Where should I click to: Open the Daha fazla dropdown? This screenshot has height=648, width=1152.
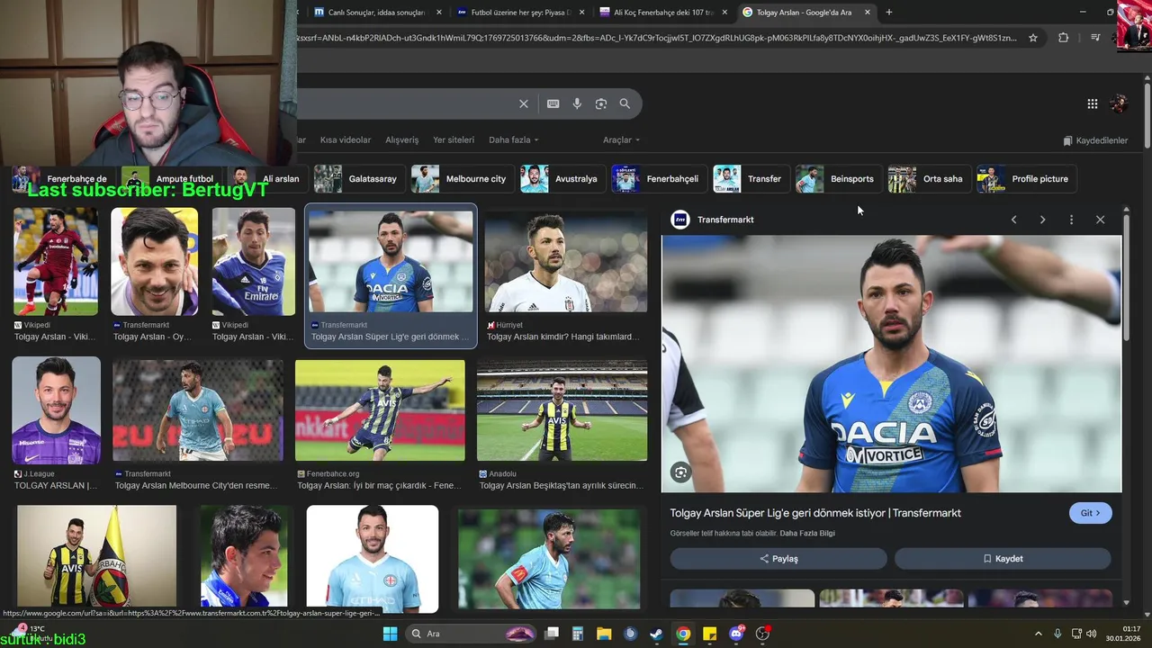[513, 140]
